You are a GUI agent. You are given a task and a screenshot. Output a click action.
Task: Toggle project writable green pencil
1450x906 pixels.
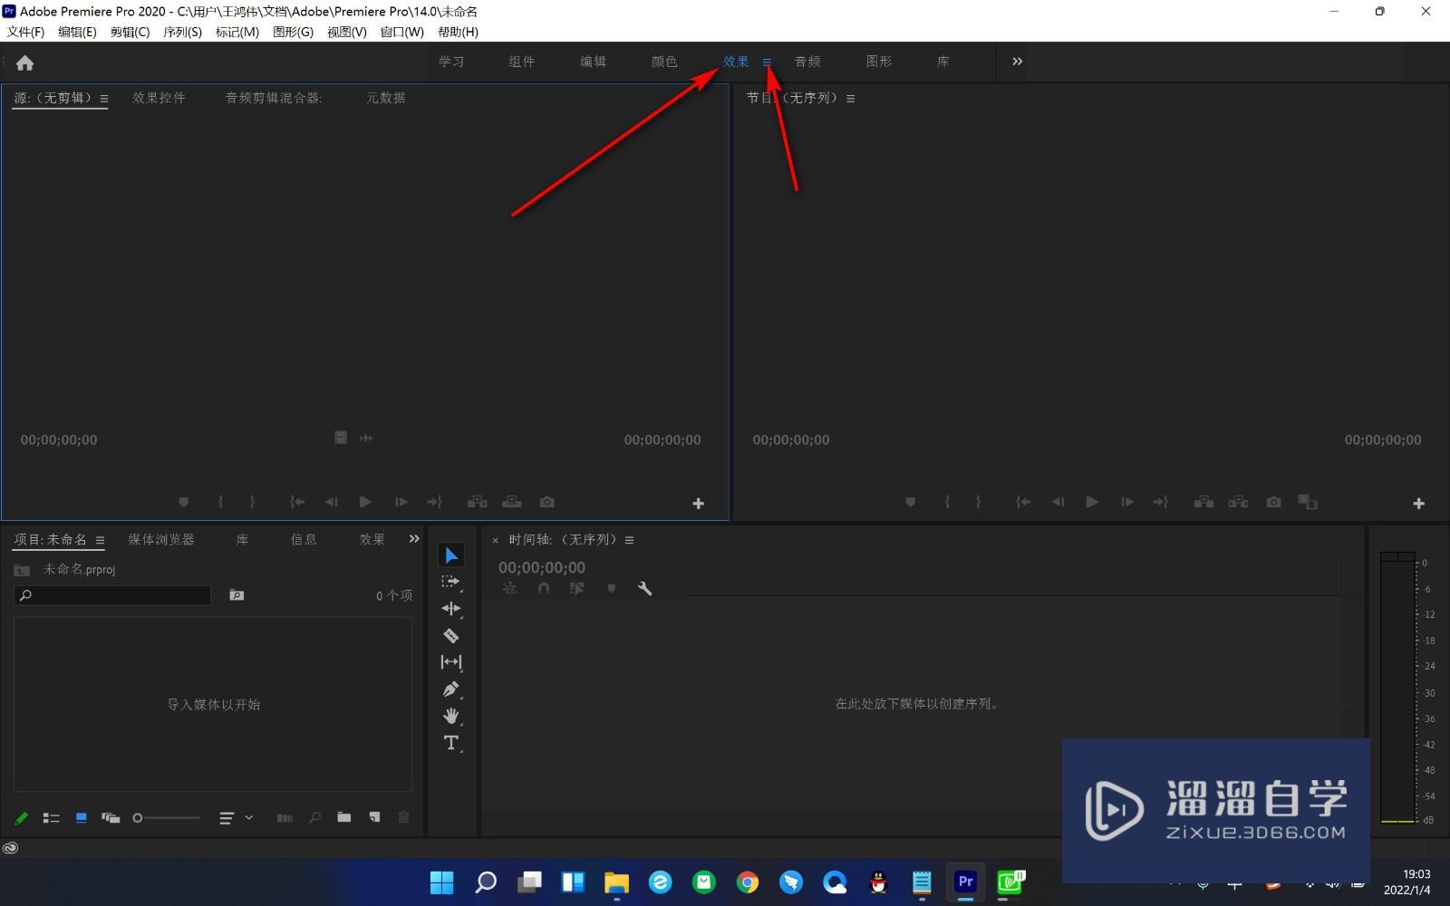(21, 818)
